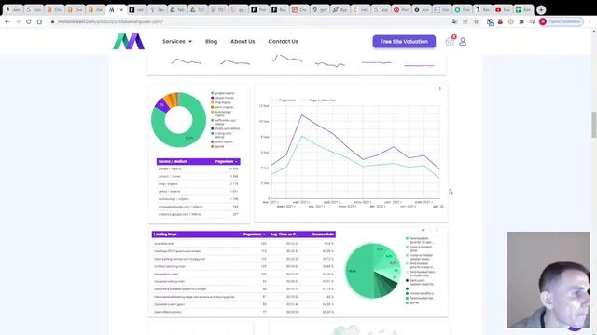
Task: Switch to the first browser tab
Action: [12, 10]
